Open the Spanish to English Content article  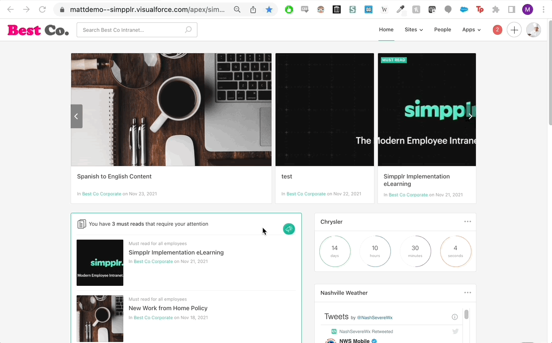[x=114, y=176]
